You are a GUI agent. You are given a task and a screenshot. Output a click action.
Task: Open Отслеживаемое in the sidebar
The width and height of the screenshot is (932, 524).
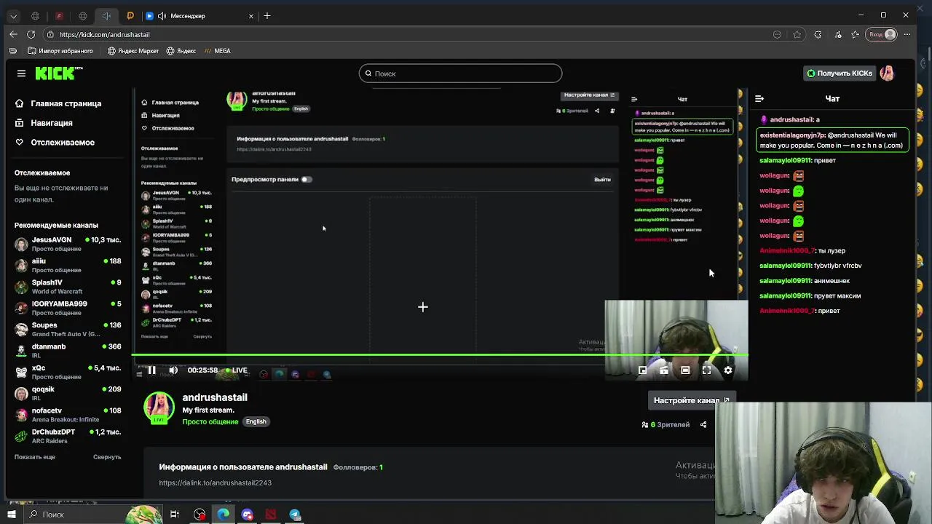pyautogui.click(x=55, y=143)
